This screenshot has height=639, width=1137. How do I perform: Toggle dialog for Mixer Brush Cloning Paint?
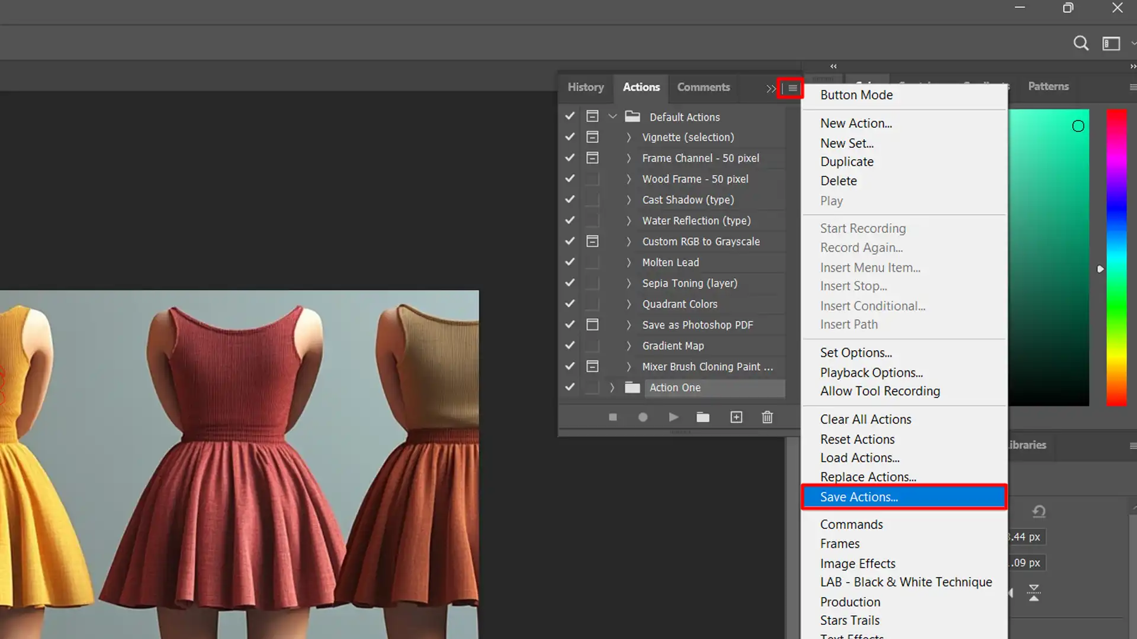pos(592,366)
